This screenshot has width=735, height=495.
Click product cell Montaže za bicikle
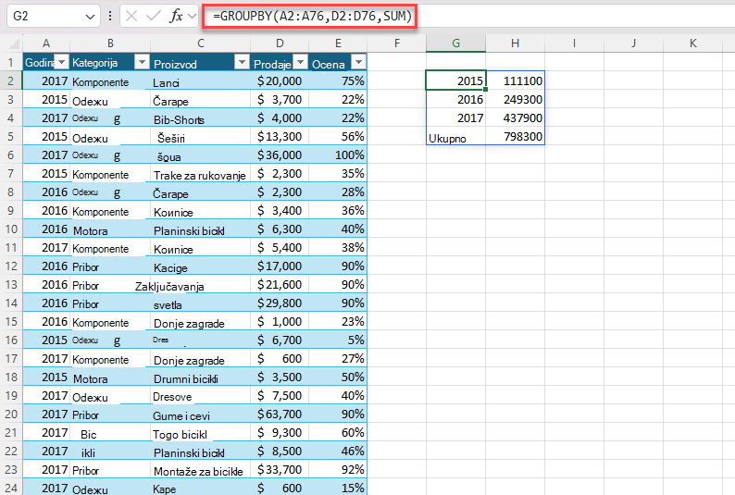coord(201,470)
